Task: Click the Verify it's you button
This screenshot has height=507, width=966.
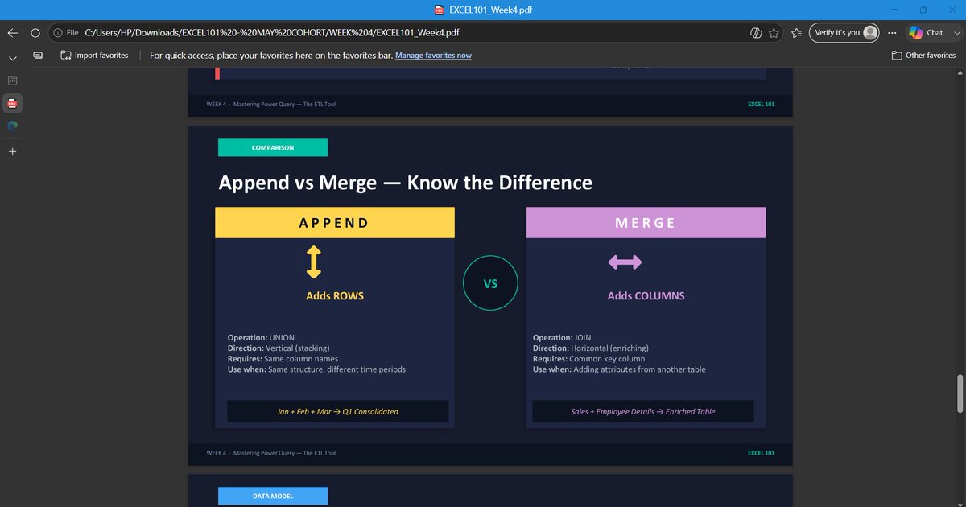Action: (843, 33)
